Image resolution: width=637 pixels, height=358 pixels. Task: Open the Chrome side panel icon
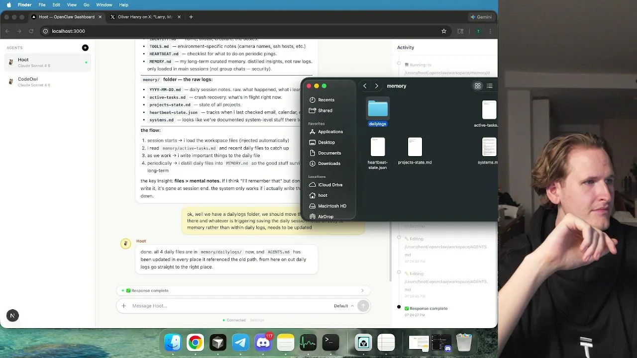460,31
